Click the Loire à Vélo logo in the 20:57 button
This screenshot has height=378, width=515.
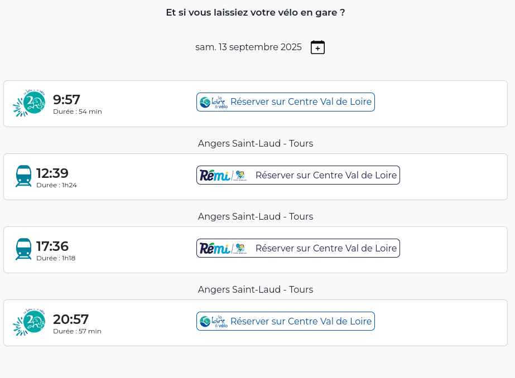(x=214, y=322)
